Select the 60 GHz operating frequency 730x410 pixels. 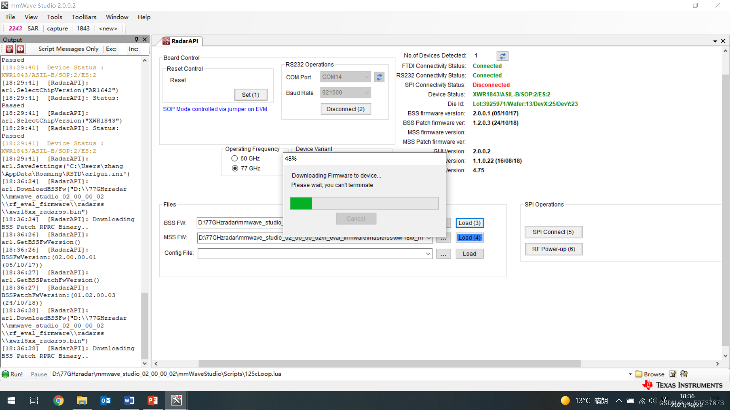(235, 158)
